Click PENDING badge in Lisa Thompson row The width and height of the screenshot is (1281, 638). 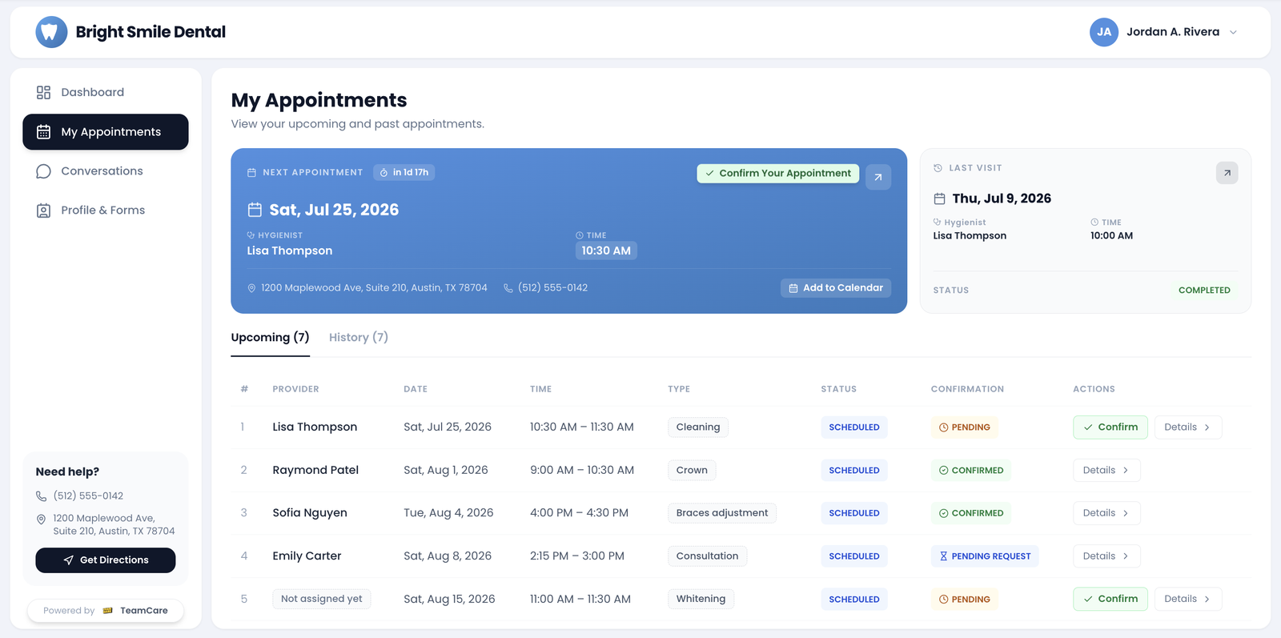pyautogui.click(x=965, y=427)
